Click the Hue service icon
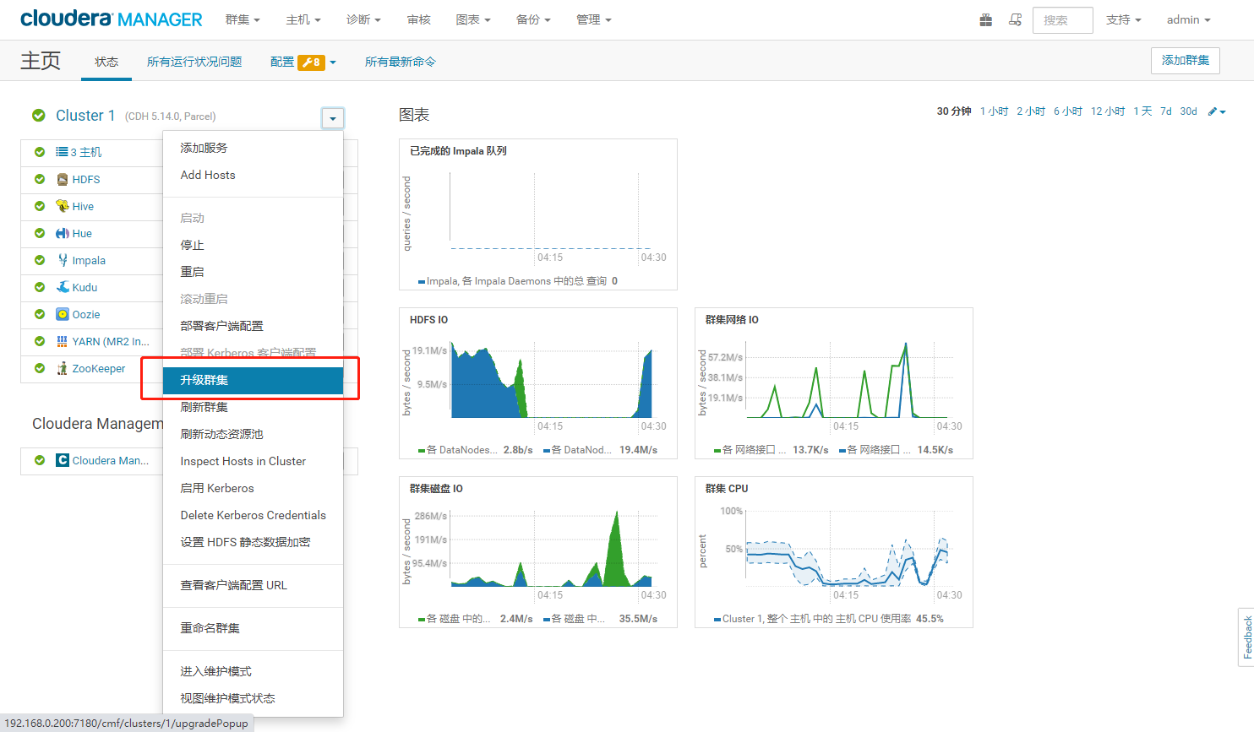The image size is (1254, 732). pyautogui.click(x=63, y=233)
